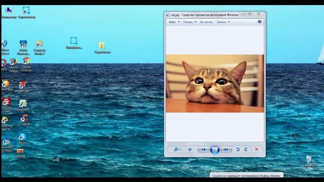Close the photo viewer window
The height and width of the screenshot is (182, 324).
[259, 14]
